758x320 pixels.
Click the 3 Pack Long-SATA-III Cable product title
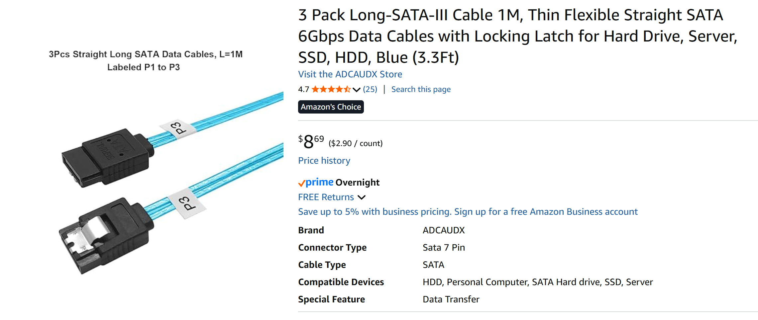point(517,36)
